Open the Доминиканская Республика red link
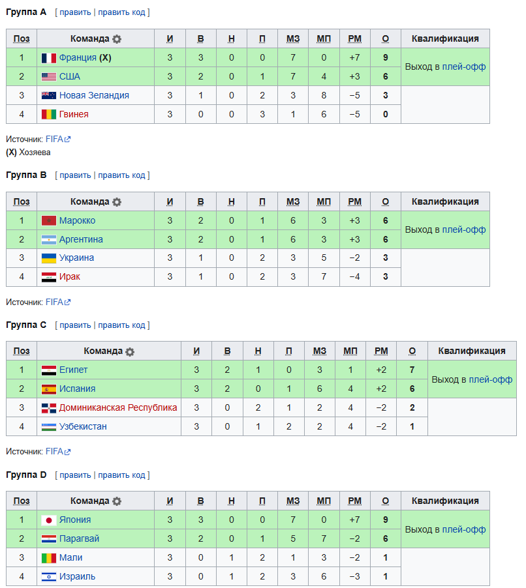The image size is (526, 588). coord(118,408)
